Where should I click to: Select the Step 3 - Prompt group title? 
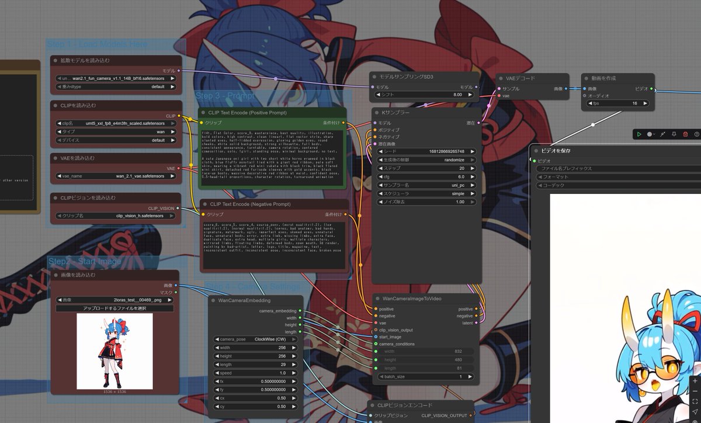point(225,95)
